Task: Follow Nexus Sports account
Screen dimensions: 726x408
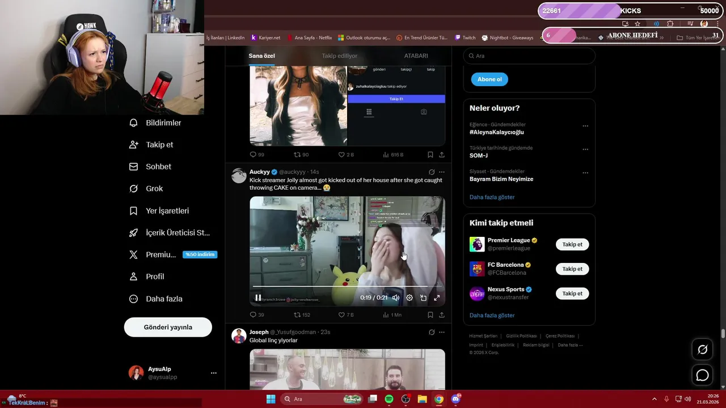Action: click(572, 294)
